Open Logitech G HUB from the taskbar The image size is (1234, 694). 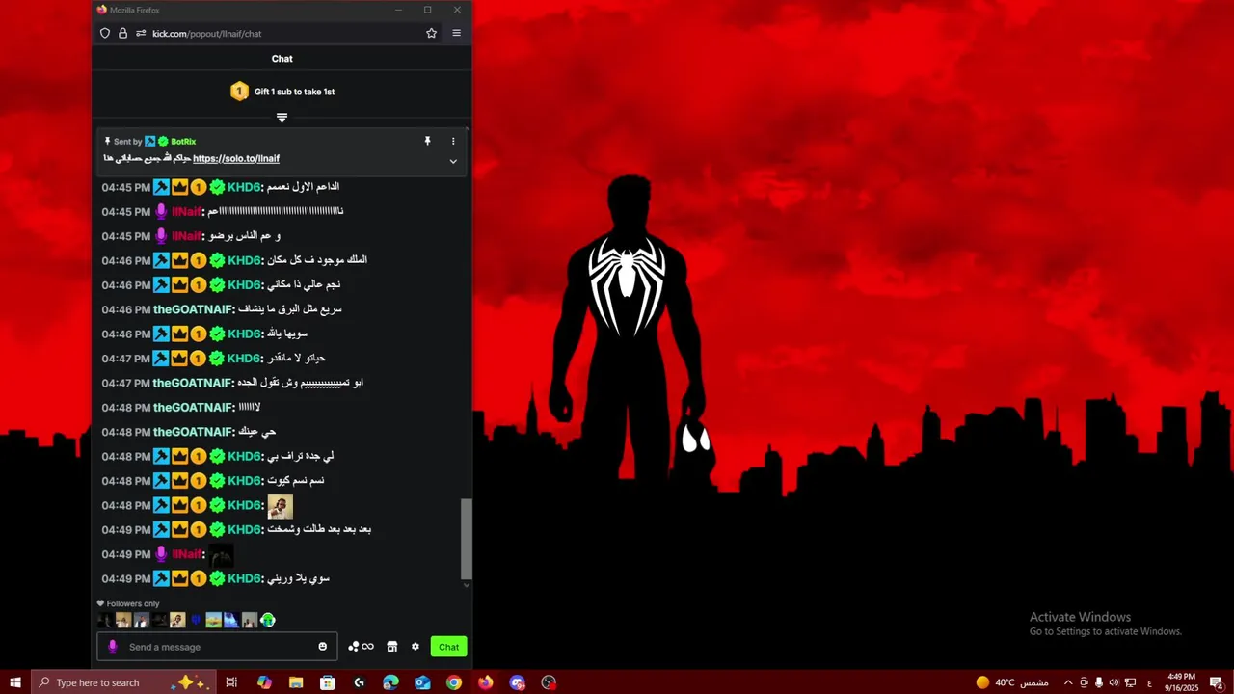tap(360, 682)
